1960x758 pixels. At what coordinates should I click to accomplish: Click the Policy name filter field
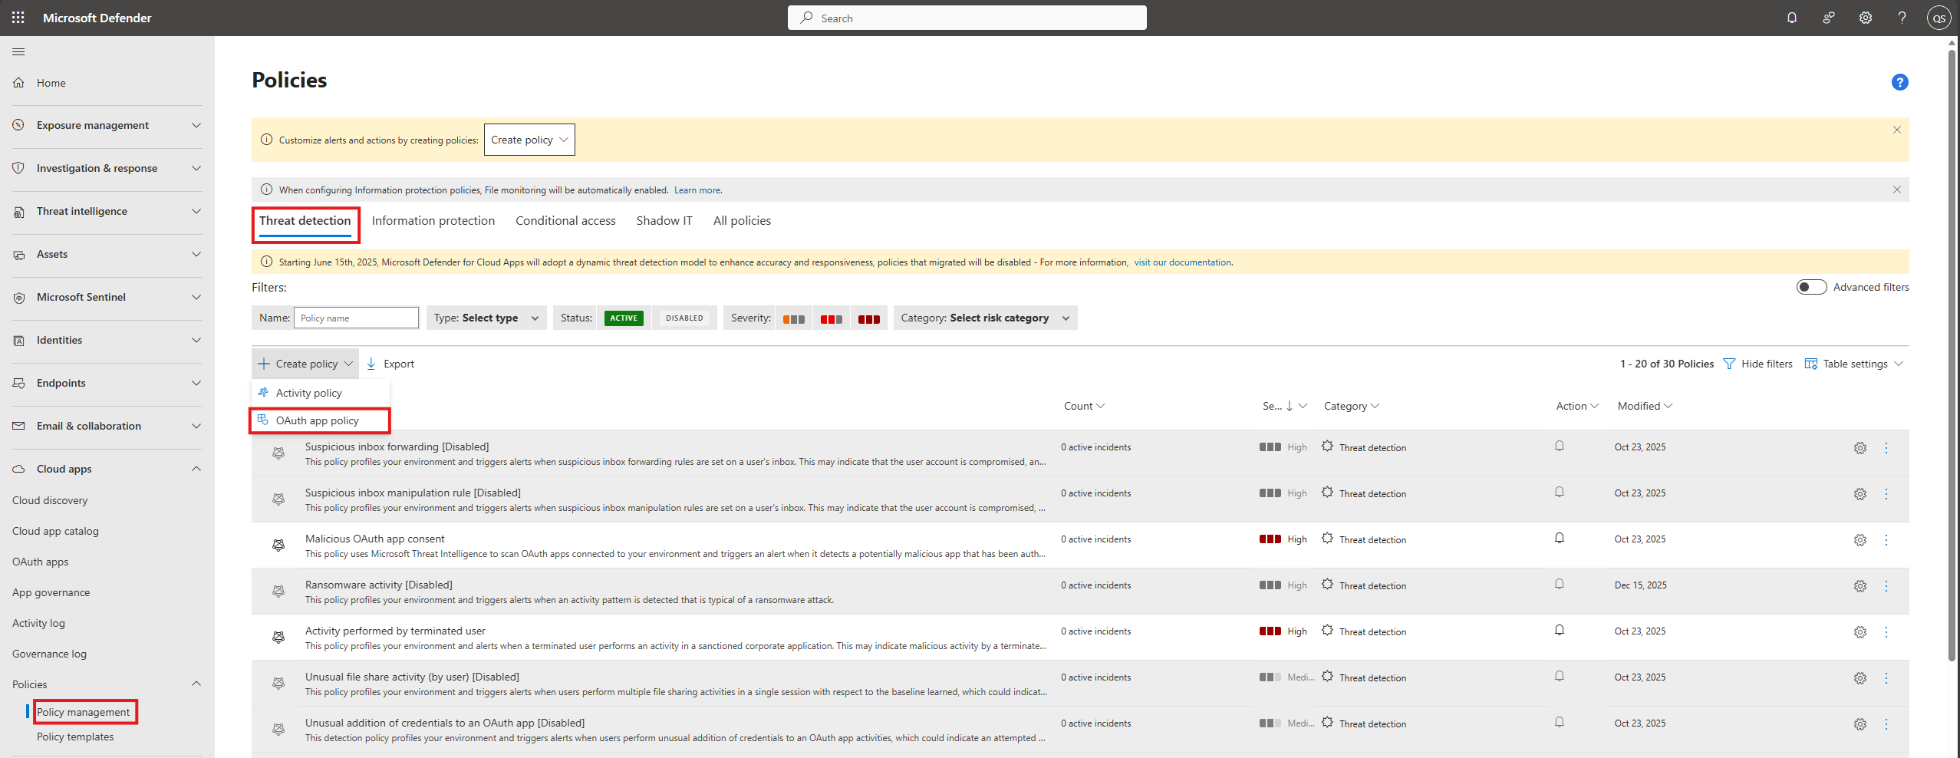[356, 318]
